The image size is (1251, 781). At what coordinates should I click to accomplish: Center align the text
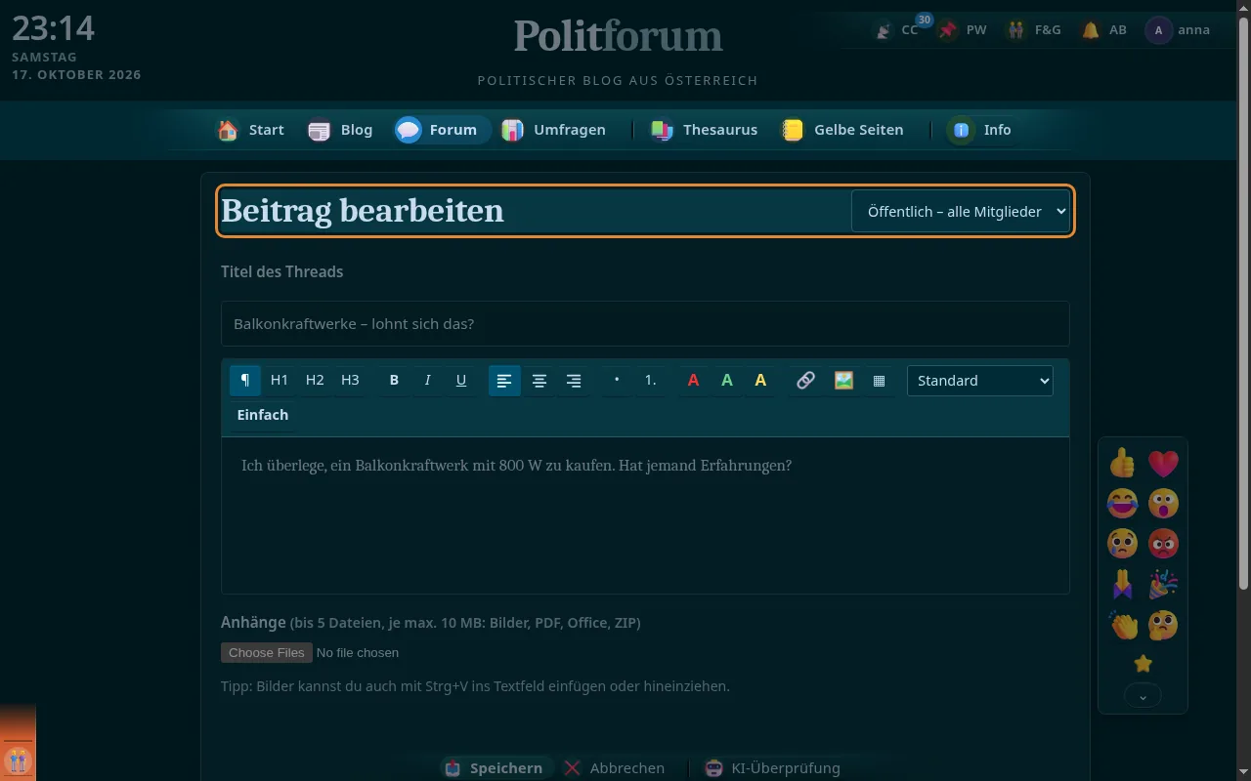tap(539, 381)
